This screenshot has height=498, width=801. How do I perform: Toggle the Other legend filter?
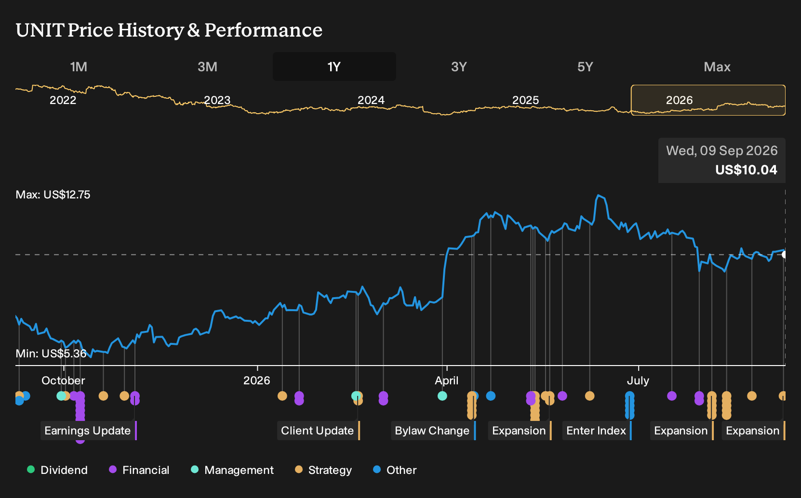(x=395, y=470)
